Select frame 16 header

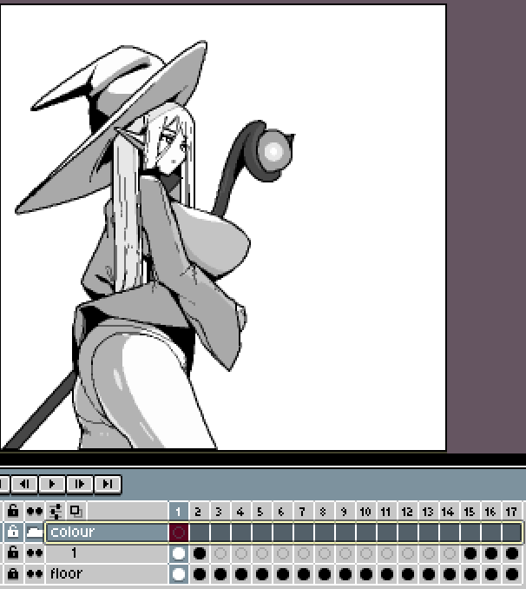click(491, 511)
